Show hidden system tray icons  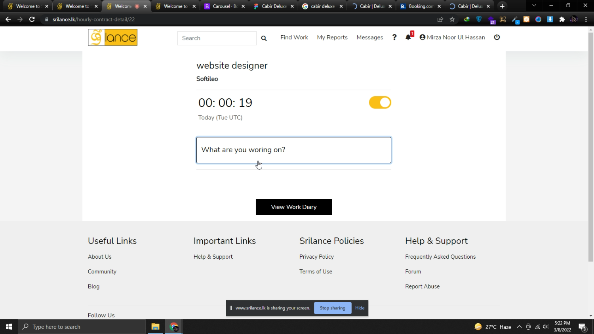[x=519, y=327]
